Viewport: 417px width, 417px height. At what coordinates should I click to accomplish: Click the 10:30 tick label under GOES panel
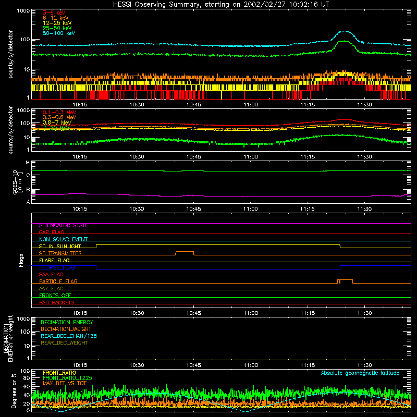click(137, 209)
